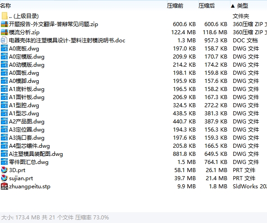Click the DWG icon next to A0定模版.dwg
The width and height of the screenshot is (267, 223).
click(4, 57)
